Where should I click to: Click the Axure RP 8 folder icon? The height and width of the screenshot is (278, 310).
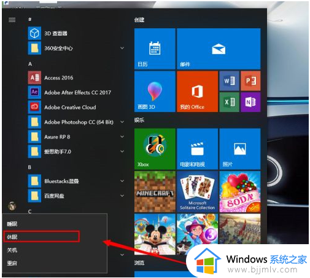(x=34, y=137)
